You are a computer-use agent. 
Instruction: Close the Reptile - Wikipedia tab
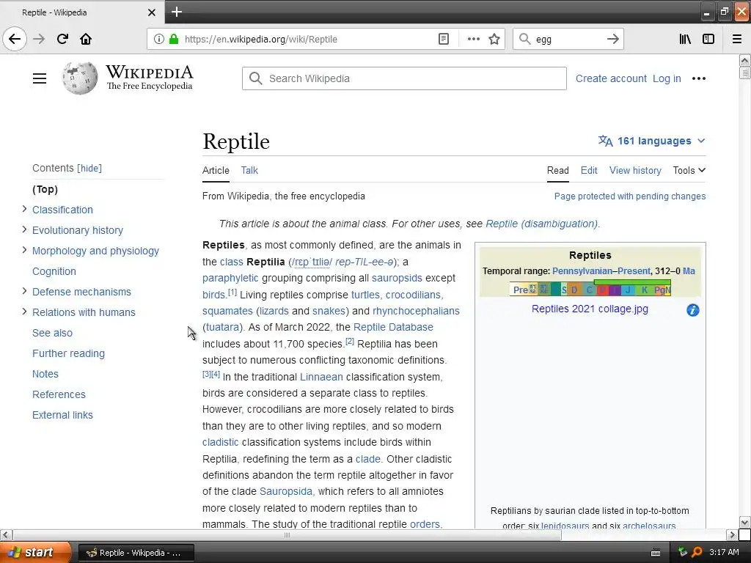[x=151, y=12]
